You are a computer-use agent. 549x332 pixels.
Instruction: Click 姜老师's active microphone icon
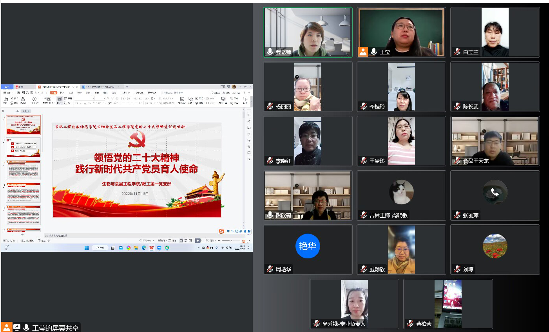(270, 52)
